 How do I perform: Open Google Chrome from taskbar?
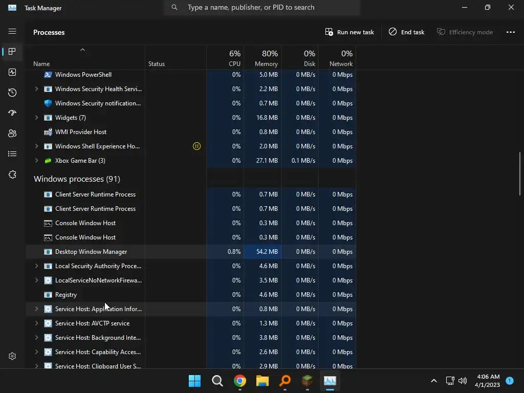coord(240,381)
